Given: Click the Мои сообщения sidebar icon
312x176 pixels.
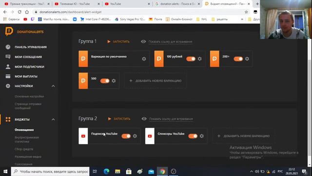Looking at the screenshot, I should pos(8,57).
